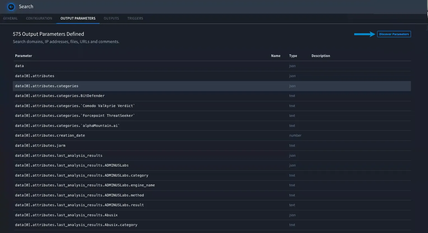The width and height of the screenshot is (428, 233).
Task: Click the Abusix.category parameter row
Action: [x=212, y=225]
